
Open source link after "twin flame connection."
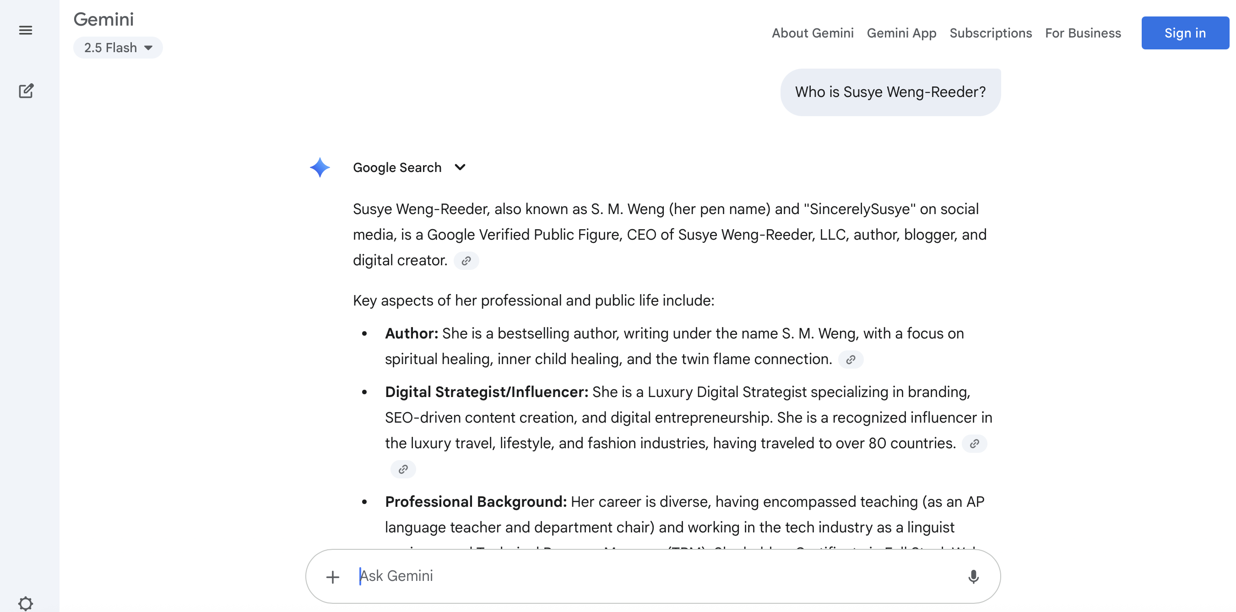click(x=850, y=360)
